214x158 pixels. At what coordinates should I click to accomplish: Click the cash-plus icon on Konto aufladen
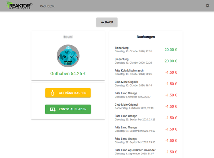[53, 109]
